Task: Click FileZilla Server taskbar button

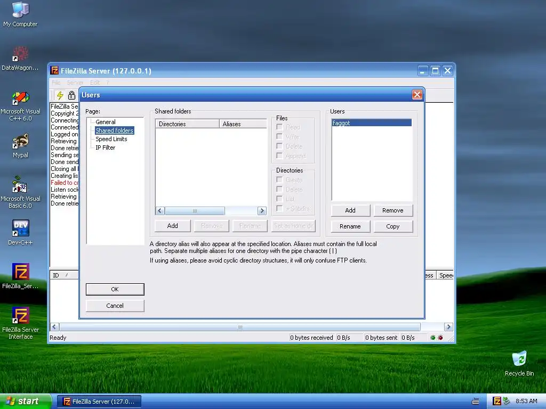Action: pos(99,402)
